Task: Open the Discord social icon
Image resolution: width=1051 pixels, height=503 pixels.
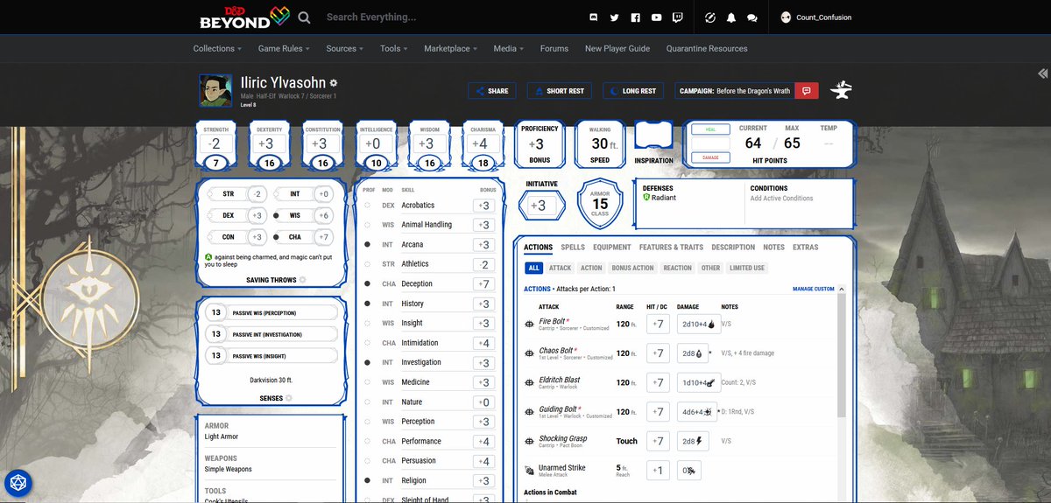Action: [594, 17]
